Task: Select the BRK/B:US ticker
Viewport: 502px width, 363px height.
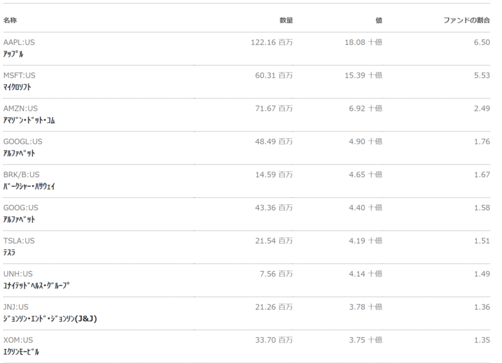Action: click(21, 175)
